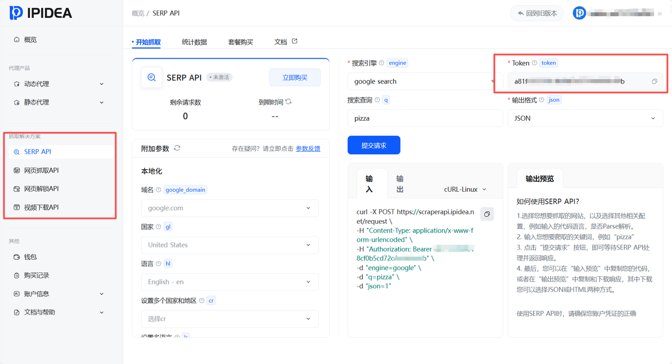The width and height of the screenshot is (672, 364).
Task: Click help icon next to Token label
Action: click(534, 63)
